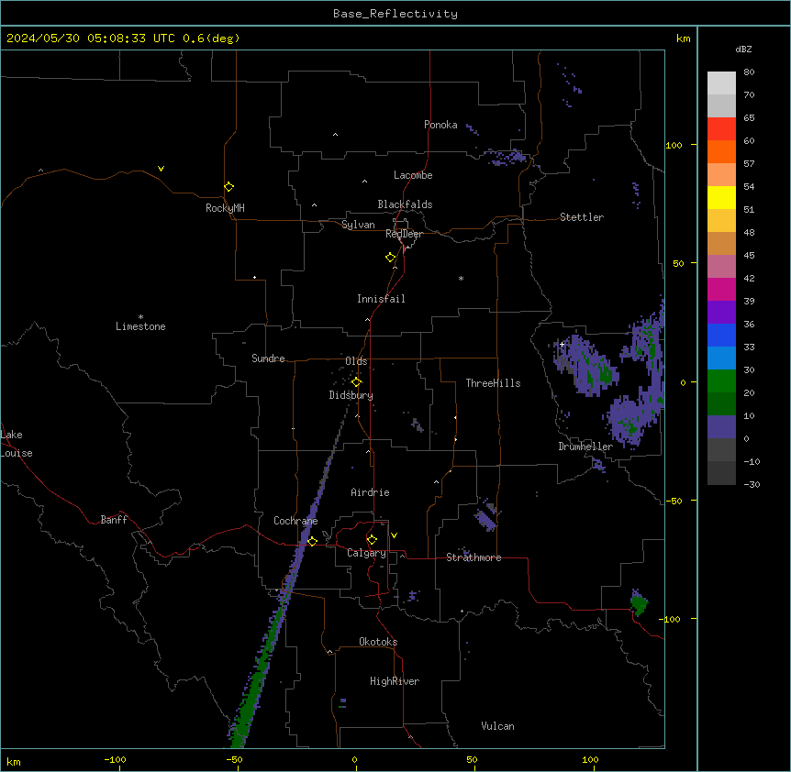Select the RedDeer city label

[404, 234]
